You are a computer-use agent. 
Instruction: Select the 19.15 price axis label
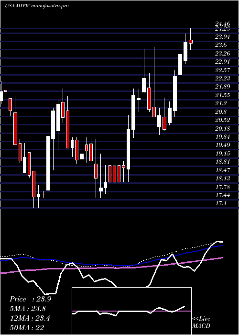click(223, 154)
